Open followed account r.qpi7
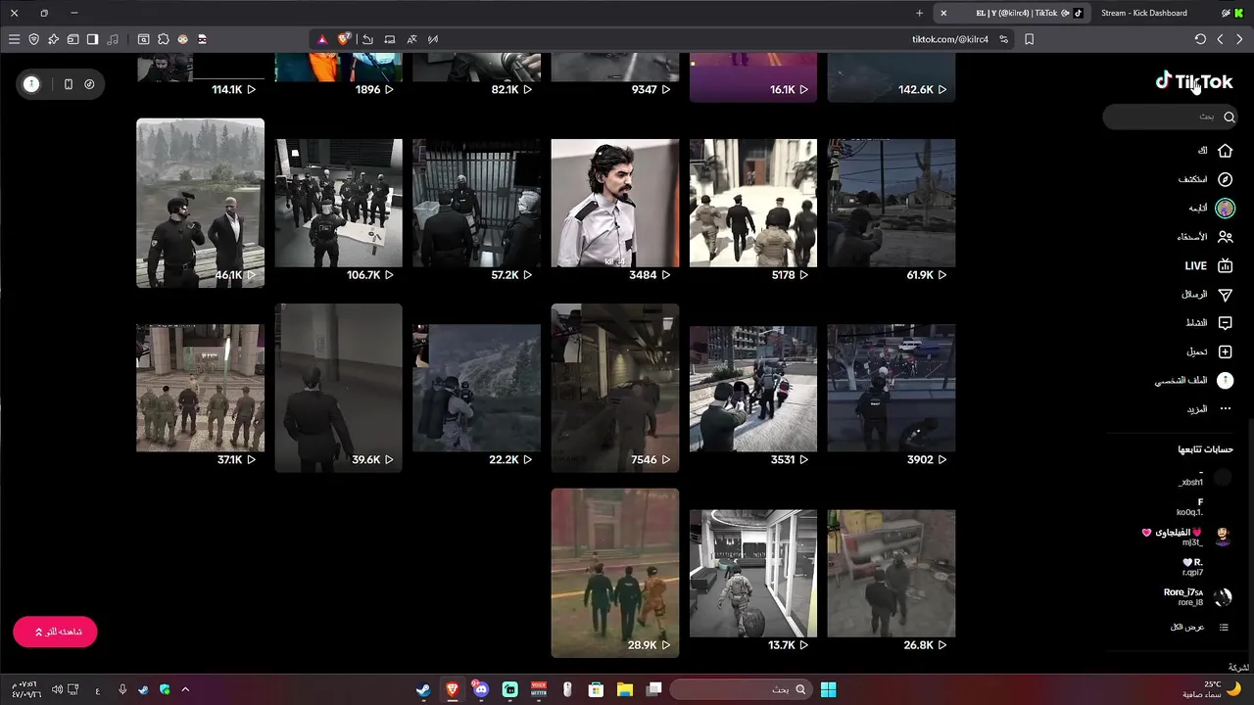This screenshot has height=705, width=1254. [x=1192, y=567]
